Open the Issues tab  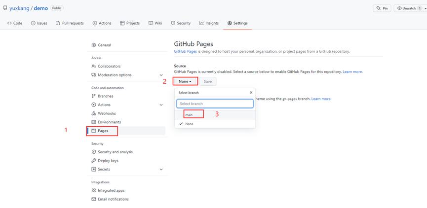point(39,23)
